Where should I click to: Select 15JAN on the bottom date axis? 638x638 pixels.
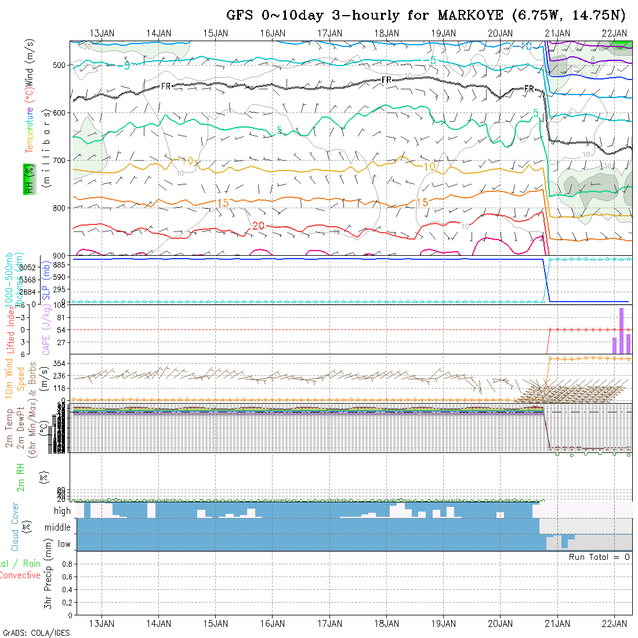pos(216,623)
